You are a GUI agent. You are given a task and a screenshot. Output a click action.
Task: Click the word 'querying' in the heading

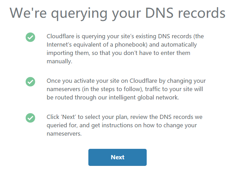79,14
